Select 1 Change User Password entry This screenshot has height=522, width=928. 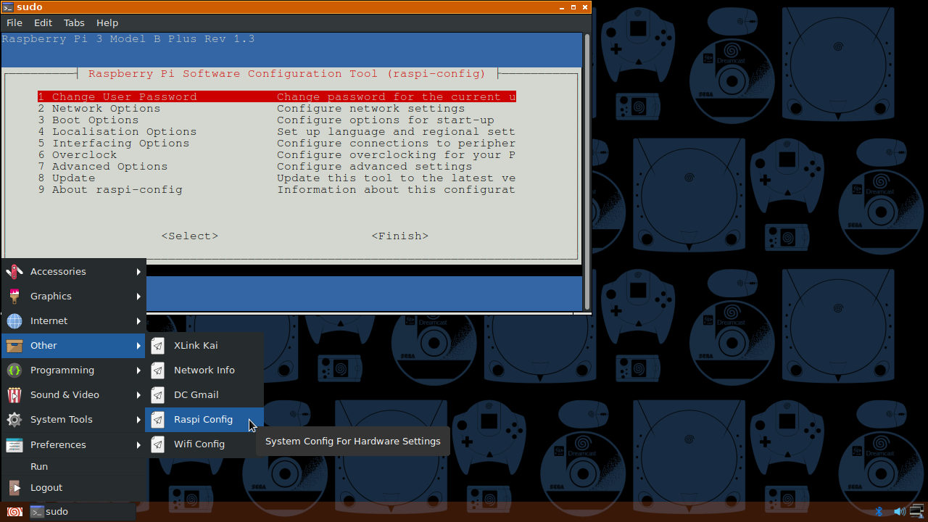coord(277,97)
